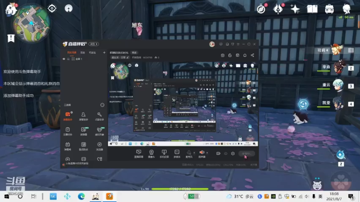
Task: Add a 摄像头 camera source
Action: tap(151, 154)
